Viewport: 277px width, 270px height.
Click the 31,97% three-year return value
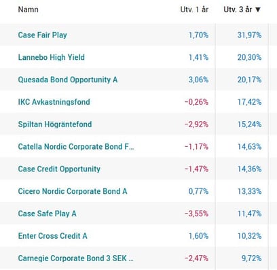pos(249,35)
